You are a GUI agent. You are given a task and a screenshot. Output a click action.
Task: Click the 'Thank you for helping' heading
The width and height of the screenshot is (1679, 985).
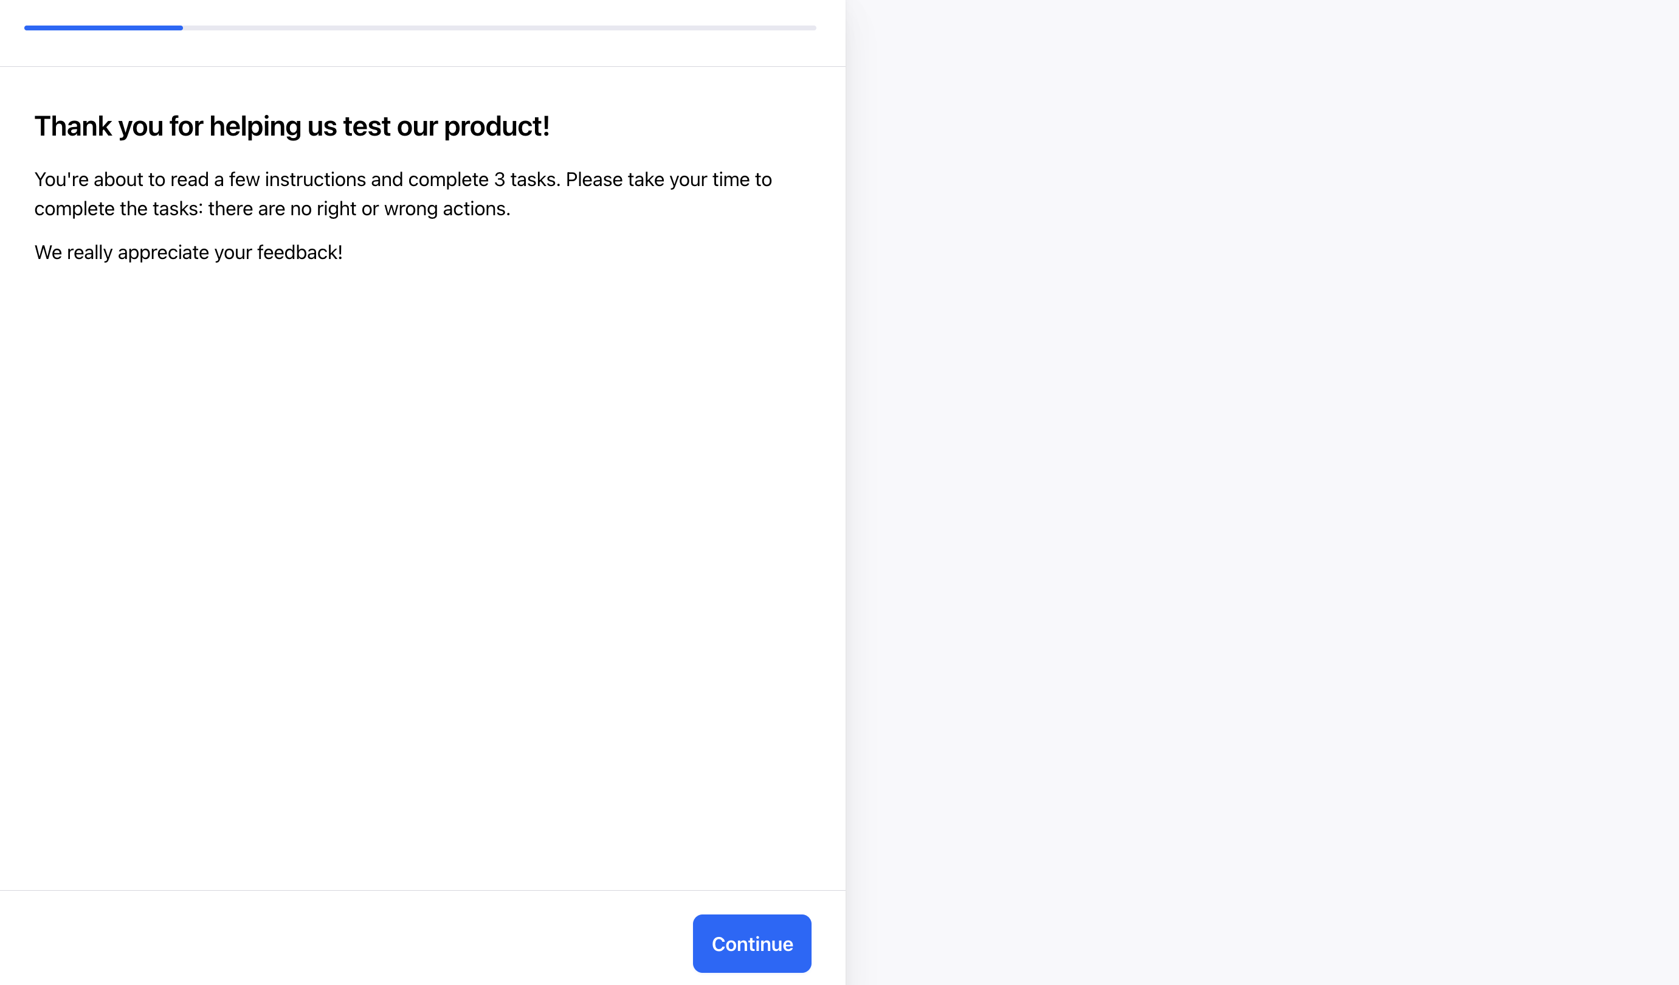coord(292,126)
